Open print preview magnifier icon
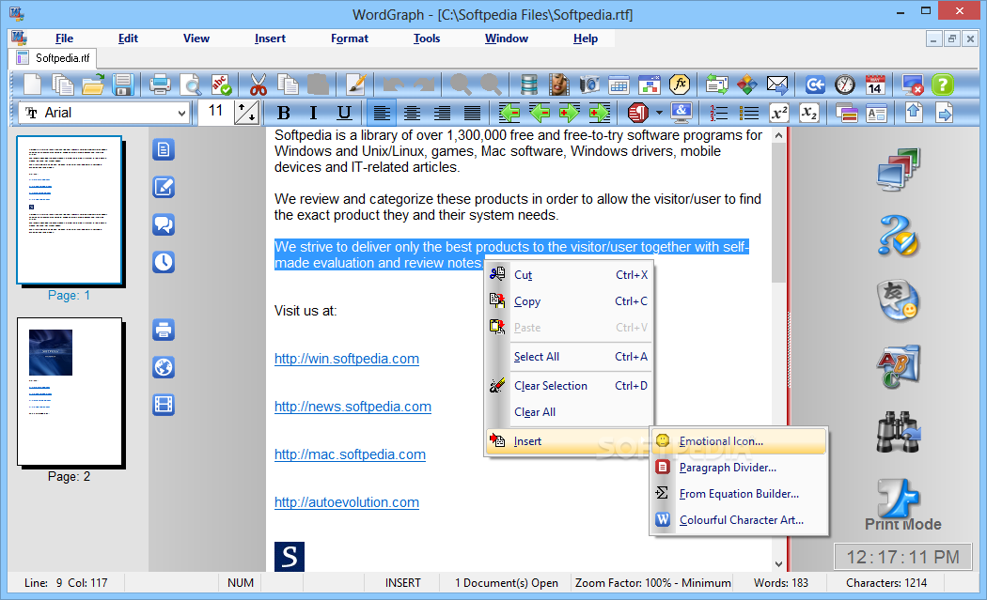987x600 pixels. [x=190, y=85]
